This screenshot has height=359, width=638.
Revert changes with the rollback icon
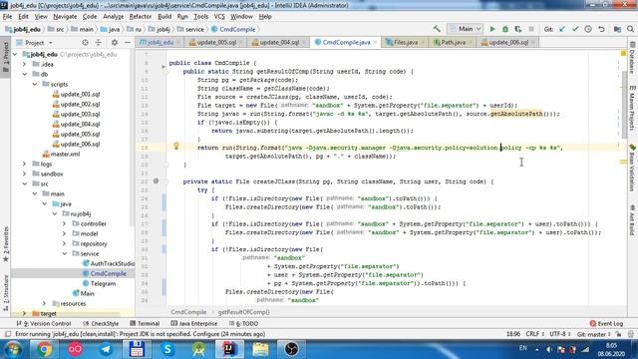(601, 29)
